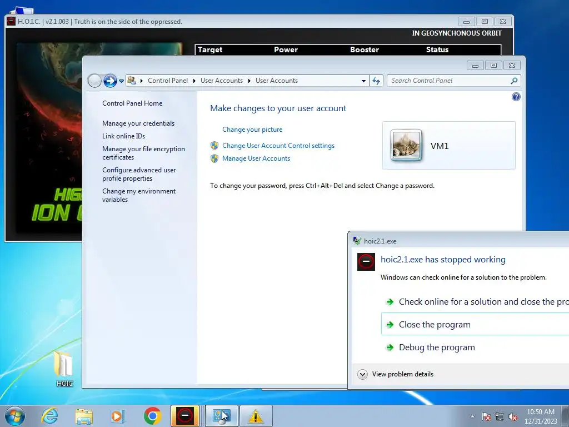
Task: Click the muted volume tray icon
Action: coord(513,416)
